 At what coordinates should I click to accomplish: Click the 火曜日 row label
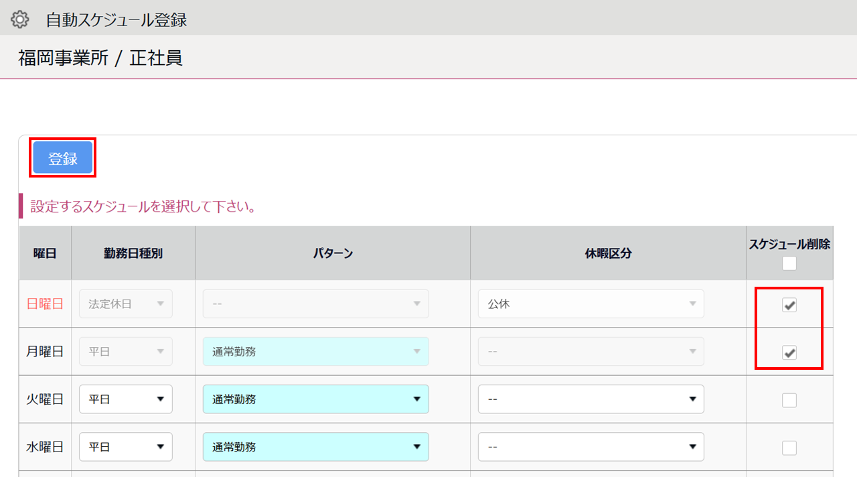click(x=45, y=399)
